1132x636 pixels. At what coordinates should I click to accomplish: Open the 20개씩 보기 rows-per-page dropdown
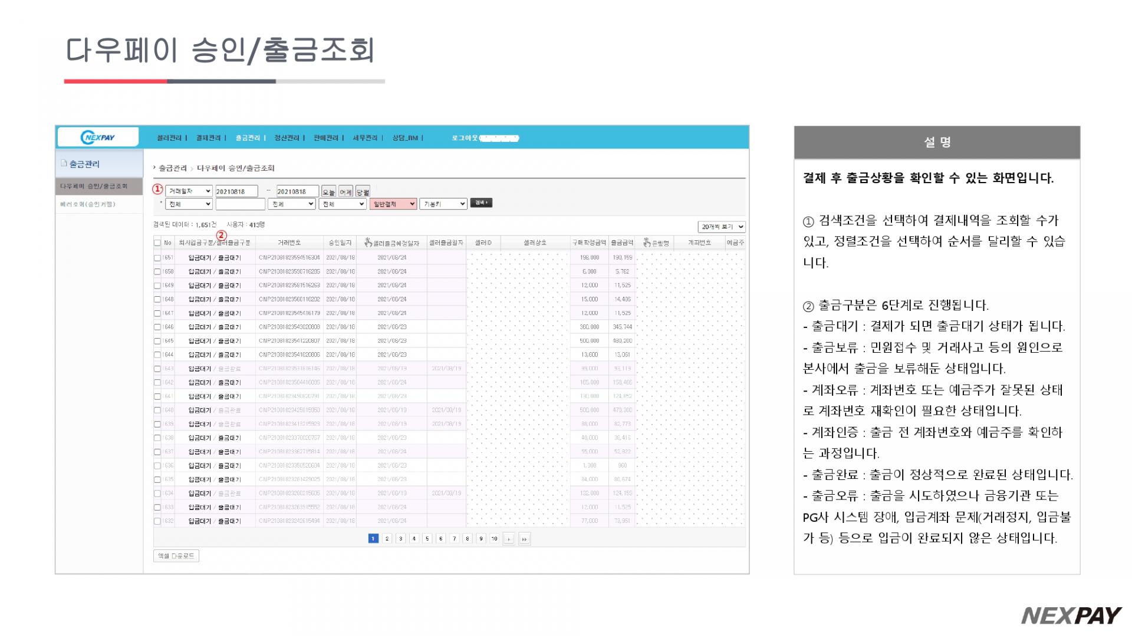click(x=722, y=227)
